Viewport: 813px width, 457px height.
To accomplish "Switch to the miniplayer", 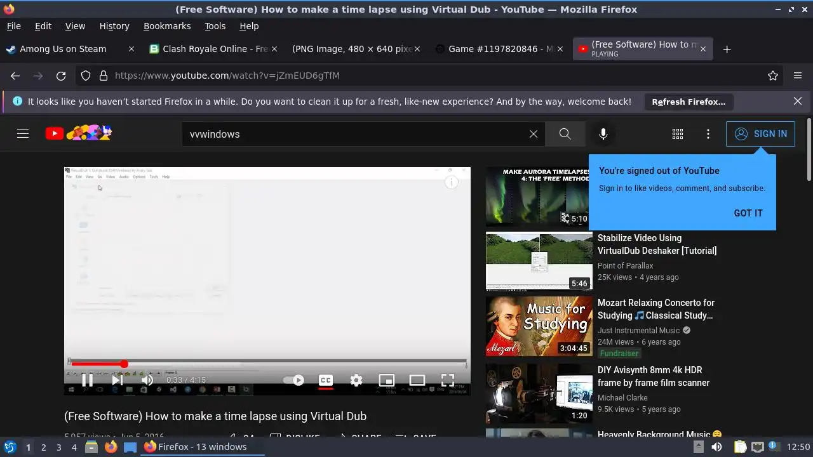I will [387, 380].
